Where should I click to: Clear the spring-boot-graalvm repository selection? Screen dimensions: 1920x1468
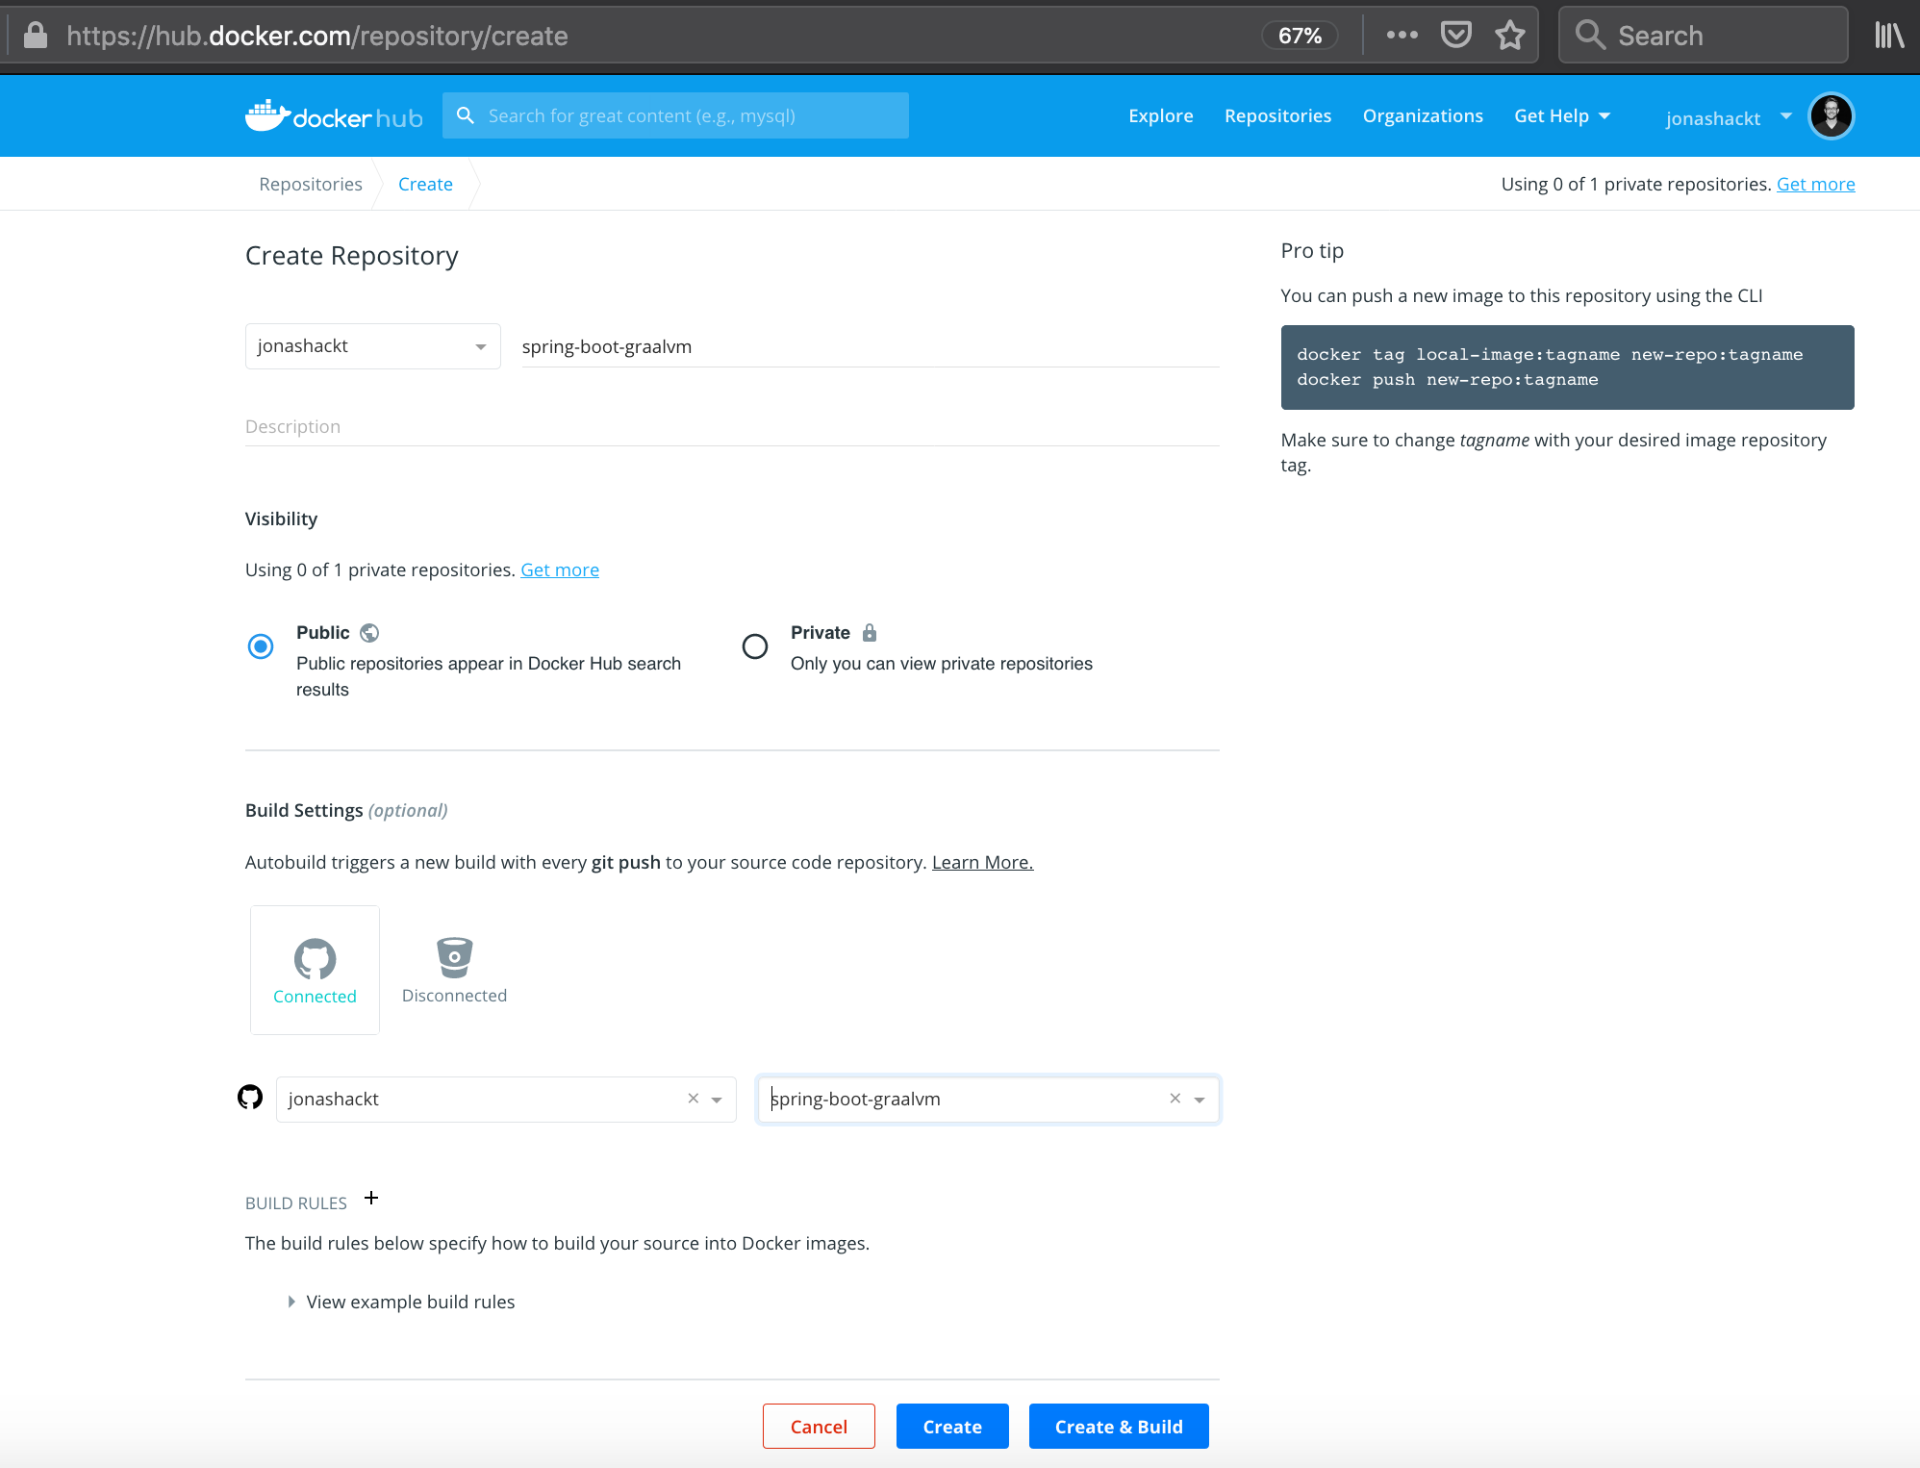pos(1175,1099)
